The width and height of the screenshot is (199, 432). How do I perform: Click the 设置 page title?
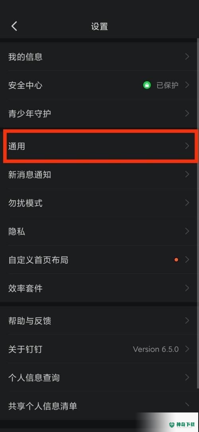coord(99,26)
